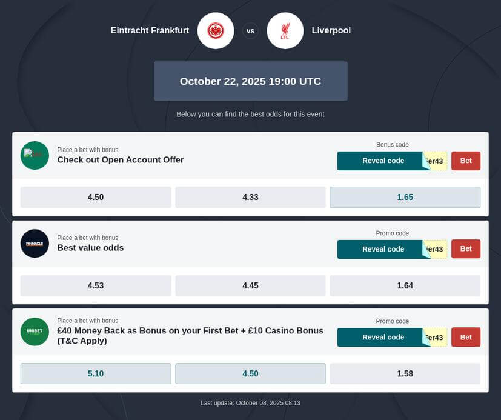Choose Unibet's 5.10 Frankfurt win odds
The width and height of the screenshot is (501, 420).
click(96, 373)
